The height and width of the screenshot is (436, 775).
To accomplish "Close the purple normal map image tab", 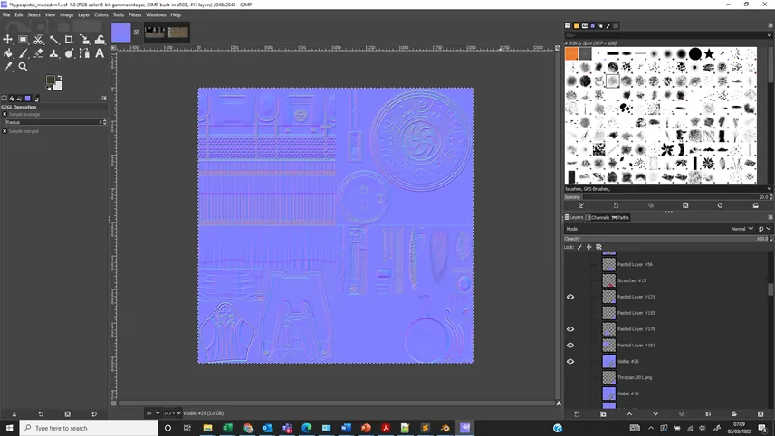I will (137, 33).
